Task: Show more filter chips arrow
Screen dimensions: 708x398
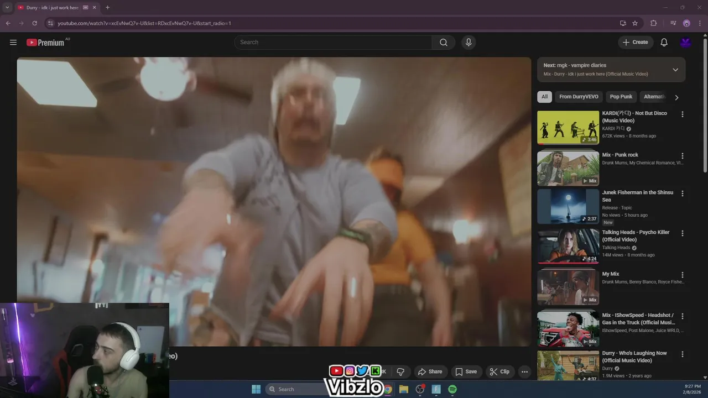Action: tap(676, 97)
